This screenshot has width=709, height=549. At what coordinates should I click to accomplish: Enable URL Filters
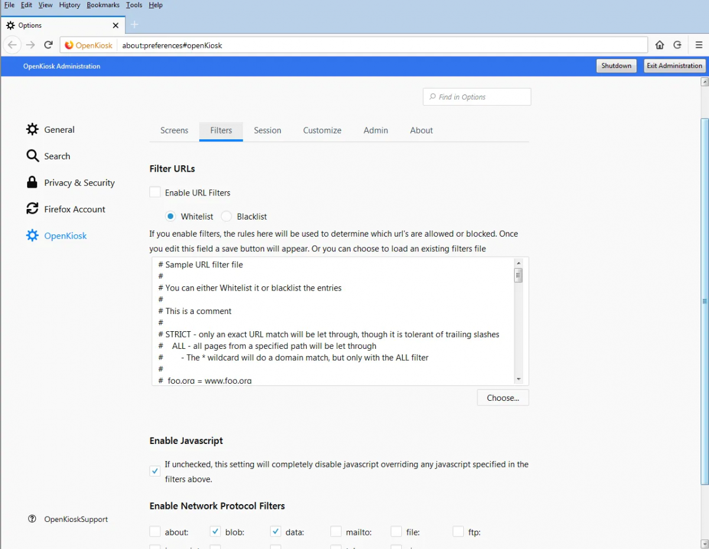155,192
